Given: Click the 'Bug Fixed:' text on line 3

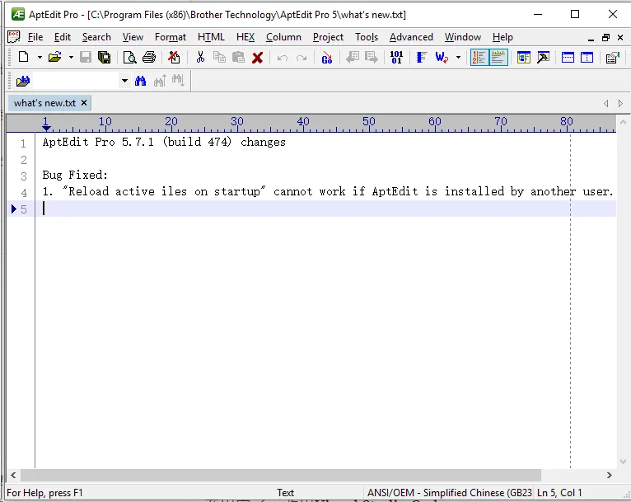Looking at the screenshot, I should pos(75,175).
